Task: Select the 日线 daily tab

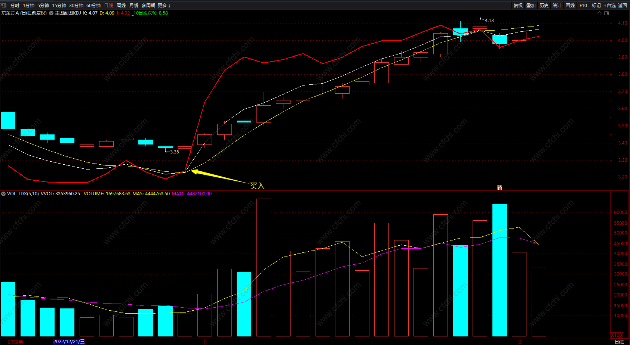Action: click(x=108, y=5)
